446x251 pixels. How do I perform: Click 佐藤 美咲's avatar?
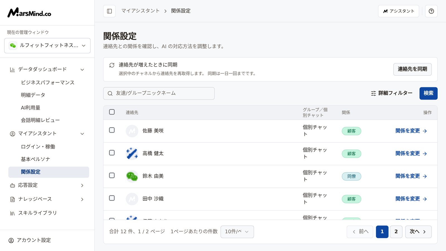pos(132,131)
